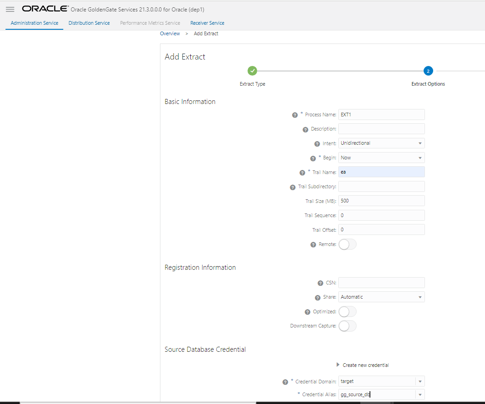
Task: Enable the Remote toggle
Action: 347,244
